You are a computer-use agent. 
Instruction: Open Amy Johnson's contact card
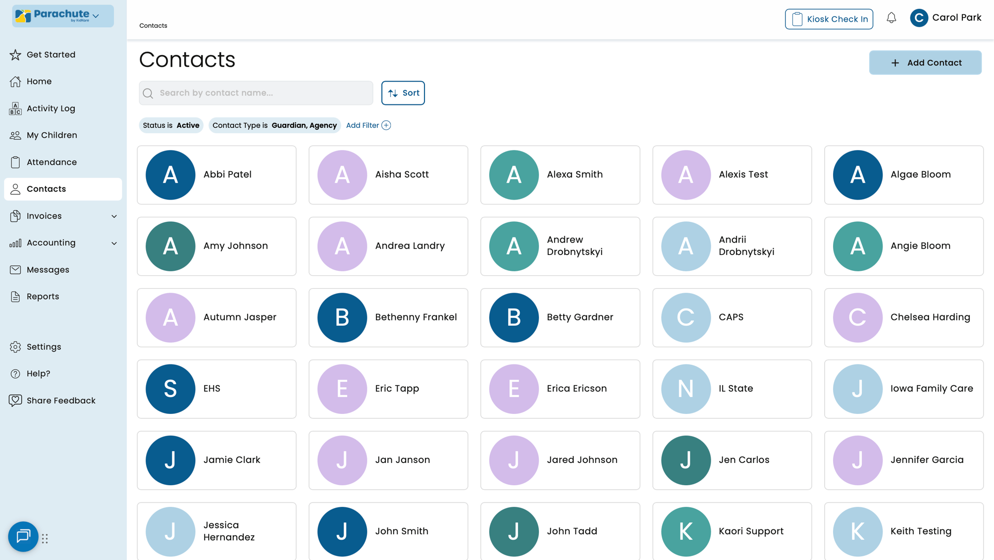[x=216, y=246]
